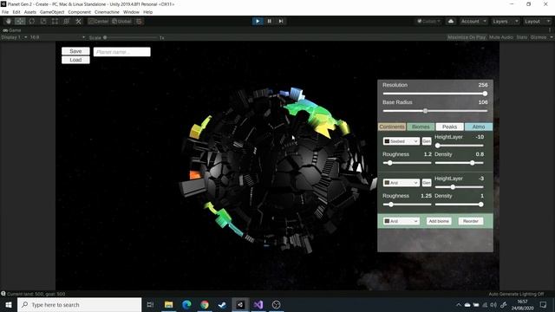
Task: Open the 16:9 aspect ratio dropdown
Action: coord(58,37)
